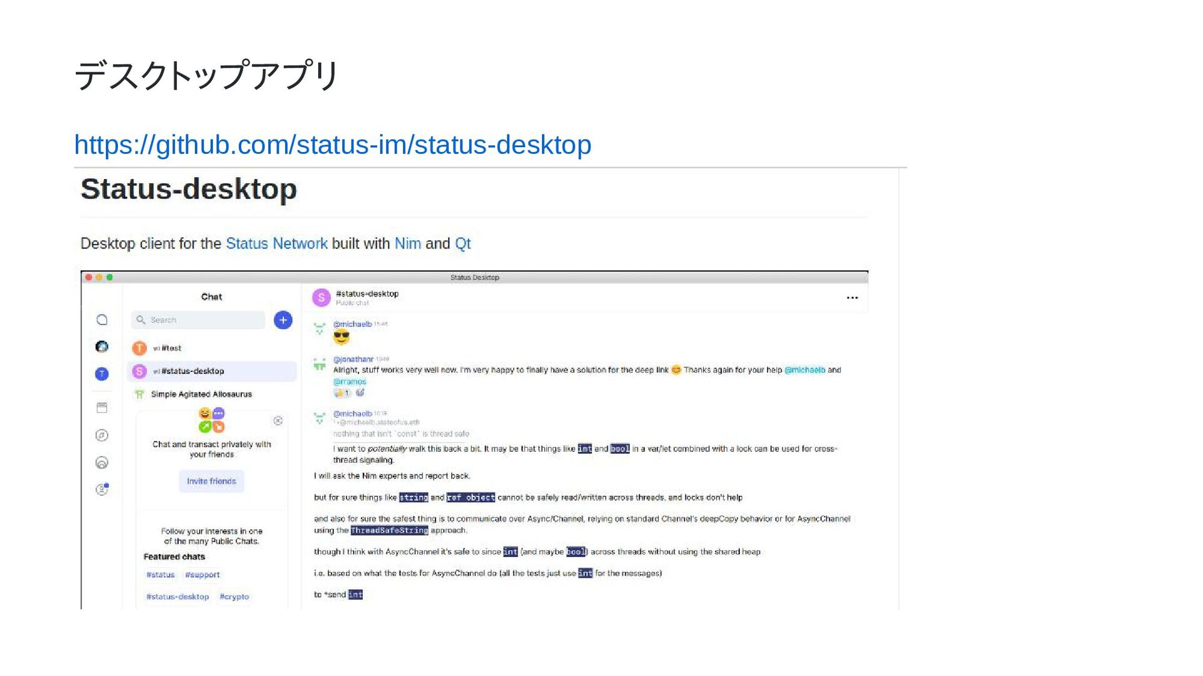Click the purple S channel avatar in the header
1203x676 pixels.
[321, 298]
